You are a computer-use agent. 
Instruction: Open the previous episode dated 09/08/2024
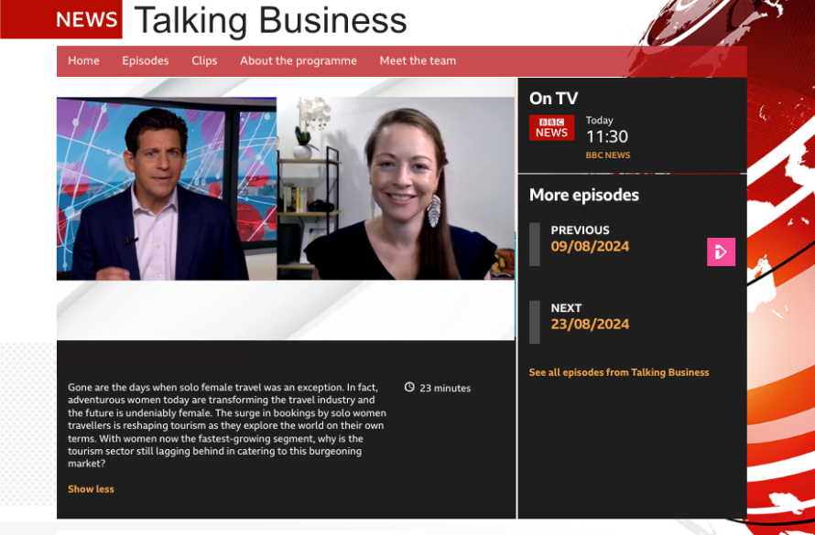pos(590,247)
